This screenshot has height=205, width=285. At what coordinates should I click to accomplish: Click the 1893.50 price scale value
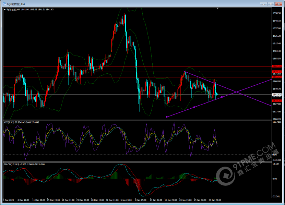click(x=277, y=59)
